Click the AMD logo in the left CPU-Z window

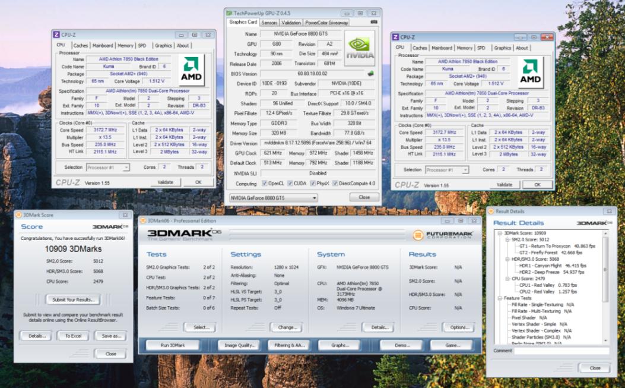191,70
